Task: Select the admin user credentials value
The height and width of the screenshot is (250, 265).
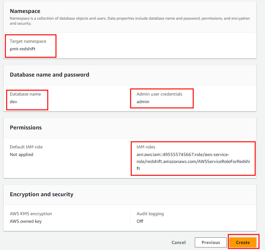Action: pyautogui.click(x=143, y=102)
